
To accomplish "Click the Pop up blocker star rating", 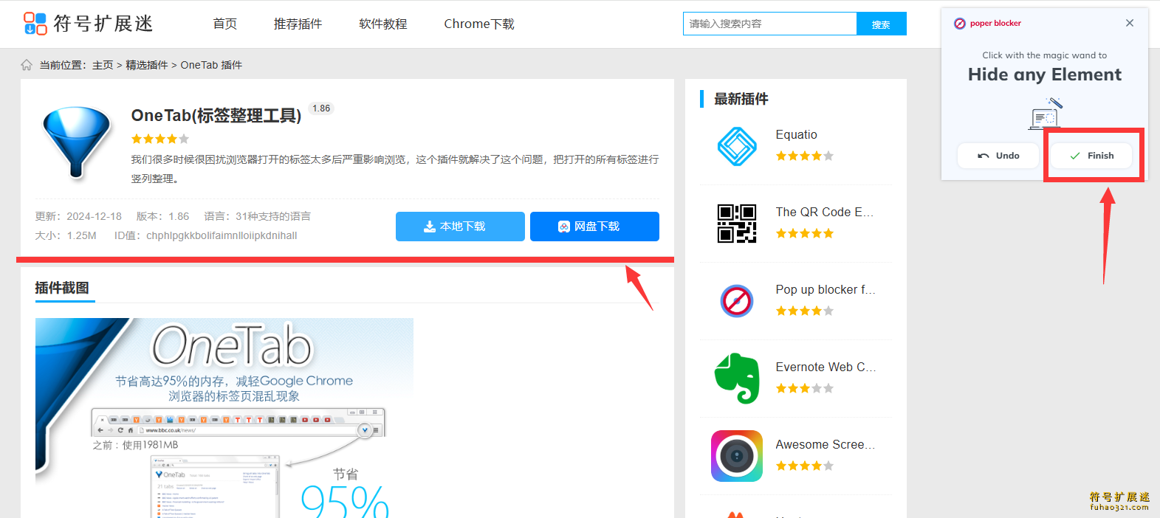I will [x=805, y=311].
